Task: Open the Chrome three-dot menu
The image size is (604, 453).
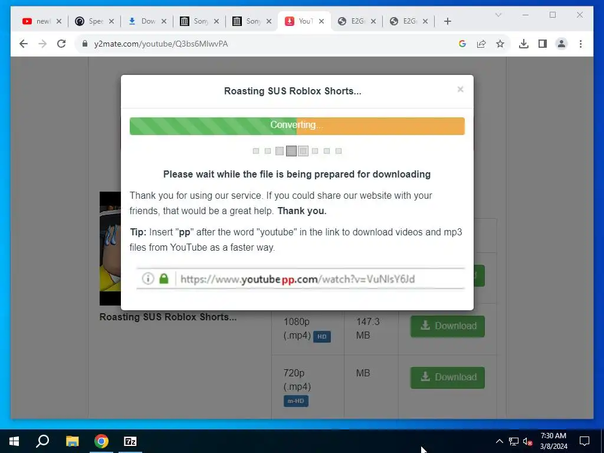Action: pyautogui.click(x=580, y=44)
